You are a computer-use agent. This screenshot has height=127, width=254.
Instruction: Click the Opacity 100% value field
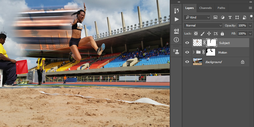[242, 26]
